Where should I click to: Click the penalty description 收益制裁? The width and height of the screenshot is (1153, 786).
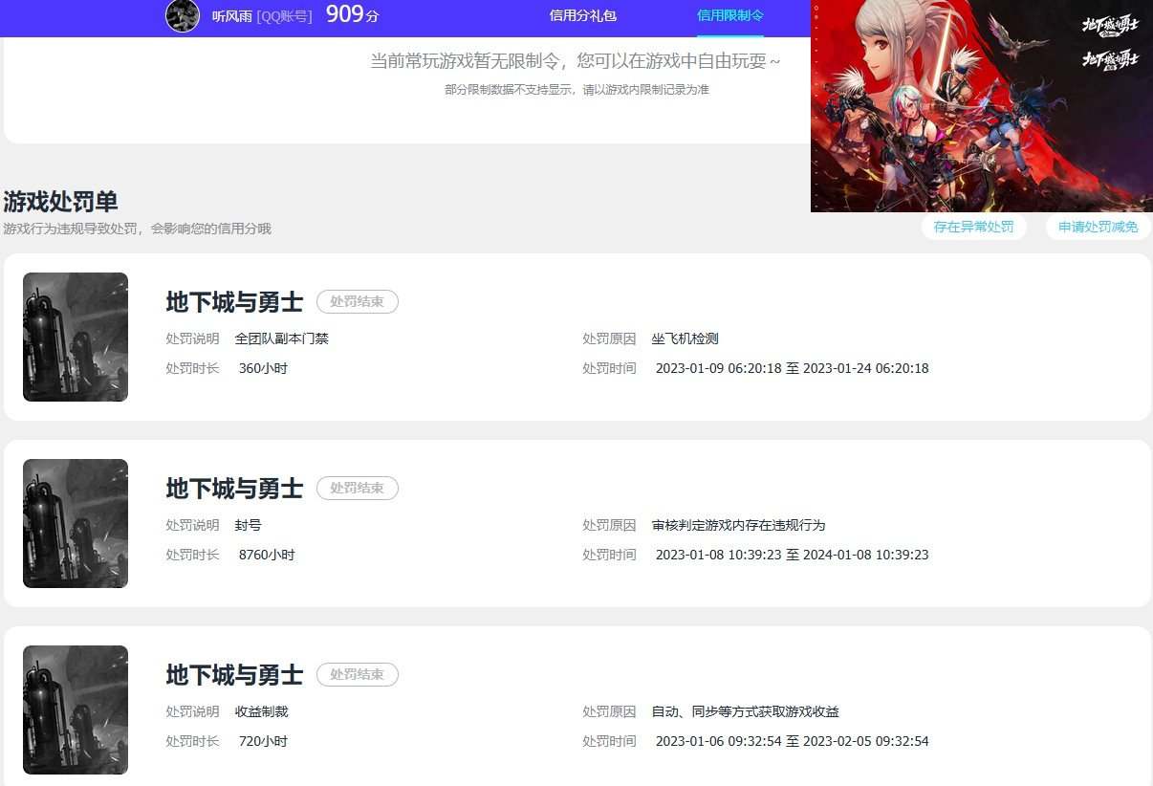262,711
